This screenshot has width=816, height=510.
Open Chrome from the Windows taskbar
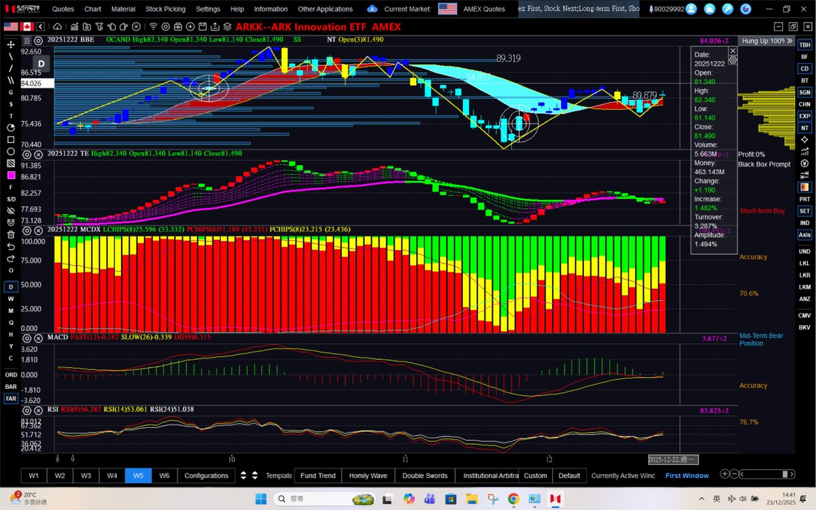click(513, 498)
